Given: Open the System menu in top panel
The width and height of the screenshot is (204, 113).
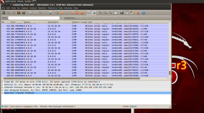Looking at the screenshot, I should click(28, 1).
